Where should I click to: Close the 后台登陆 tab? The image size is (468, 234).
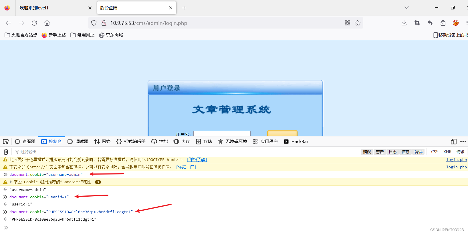[x=171, y=8]
